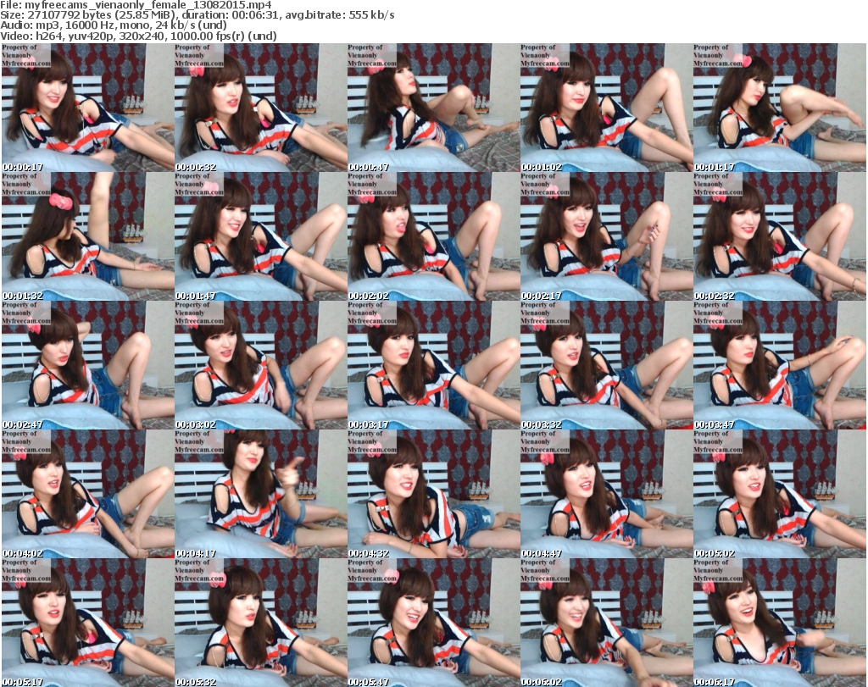Screen dimensions: 868x687
Task: Click the Audio line reading mp3, 16000 Hz
Action: 114,25
